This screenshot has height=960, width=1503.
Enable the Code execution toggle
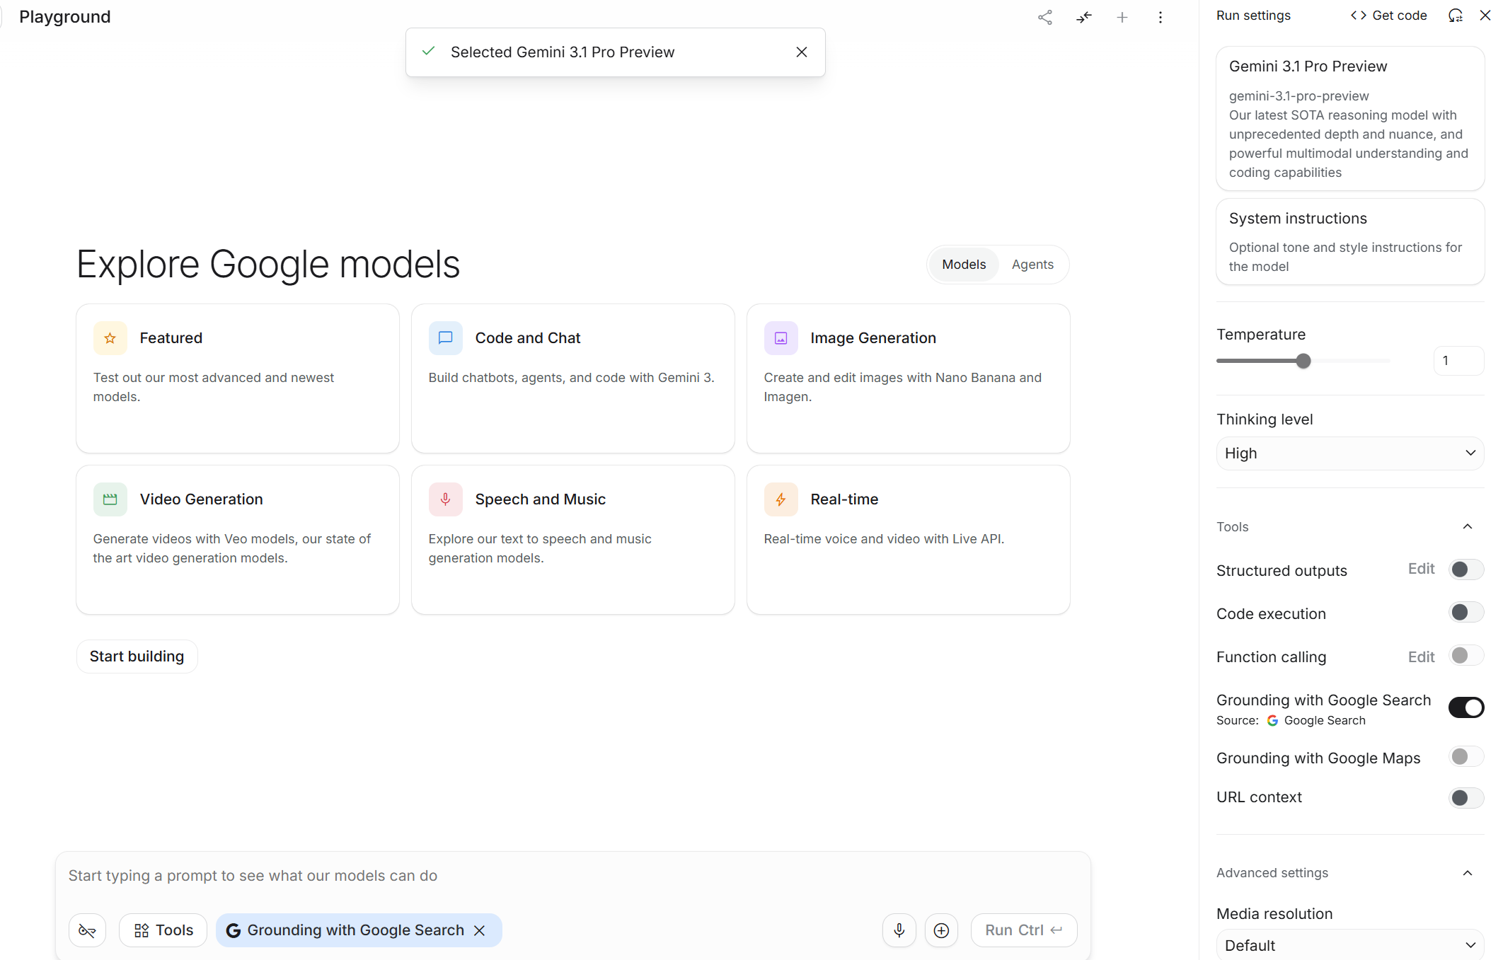coord(1466,613)
